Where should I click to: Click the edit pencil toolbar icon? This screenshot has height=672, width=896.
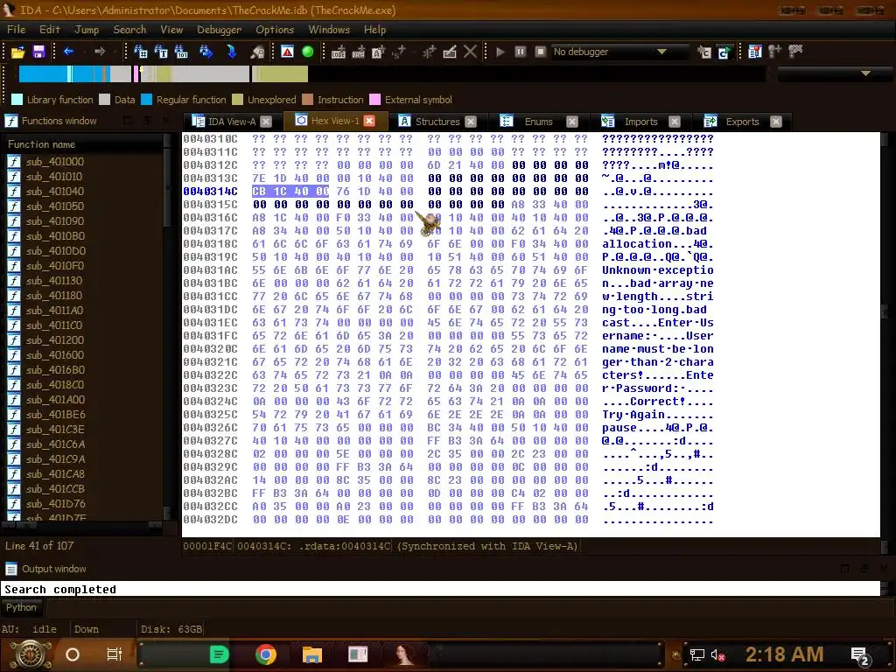point(450,52)
